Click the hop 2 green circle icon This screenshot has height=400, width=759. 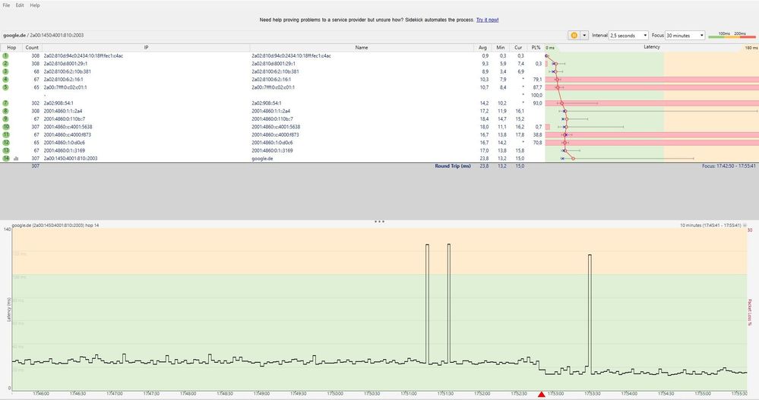(6, 63)
